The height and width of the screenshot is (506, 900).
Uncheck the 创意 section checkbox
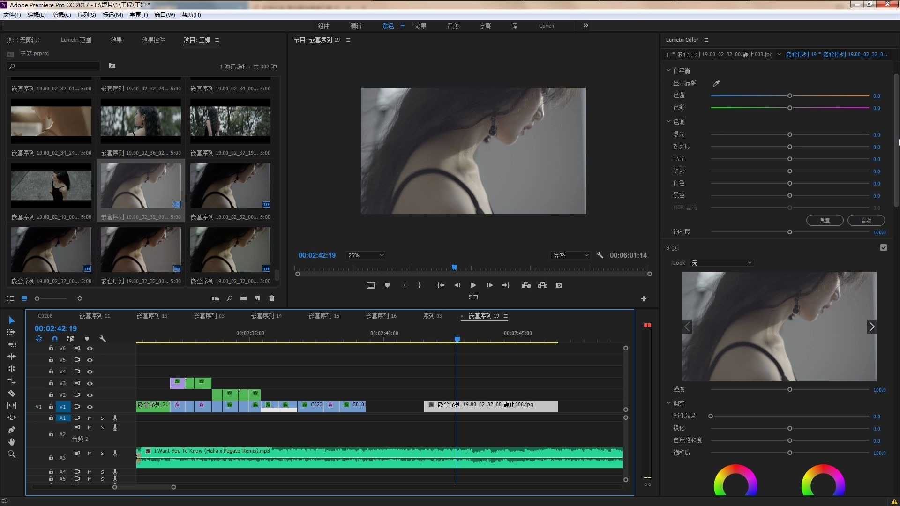[x=884, y=248]
